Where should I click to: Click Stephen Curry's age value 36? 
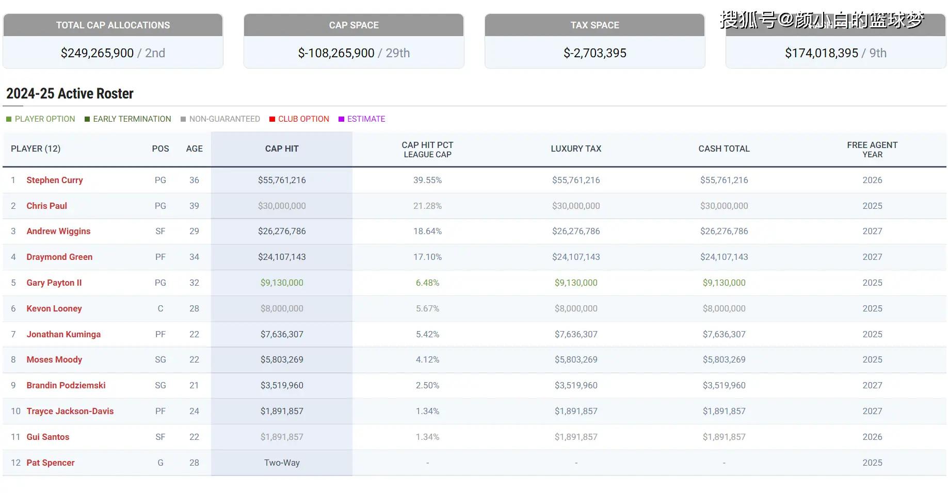point(194,180)
